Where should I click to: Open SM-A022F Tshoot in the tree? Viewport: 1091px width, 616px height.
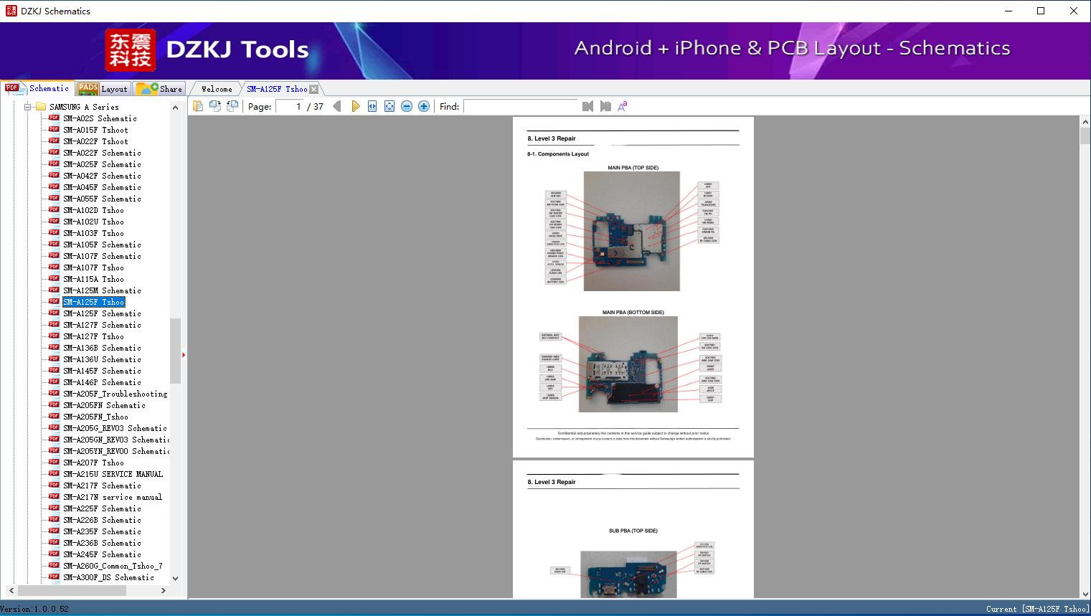pos(95,141)
